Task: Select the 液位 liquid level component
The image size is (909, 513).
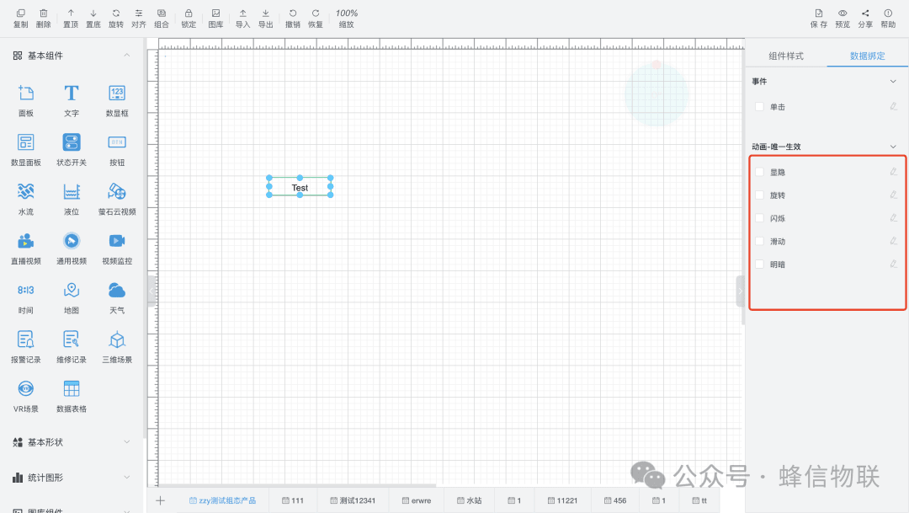Action: [72, 199]
